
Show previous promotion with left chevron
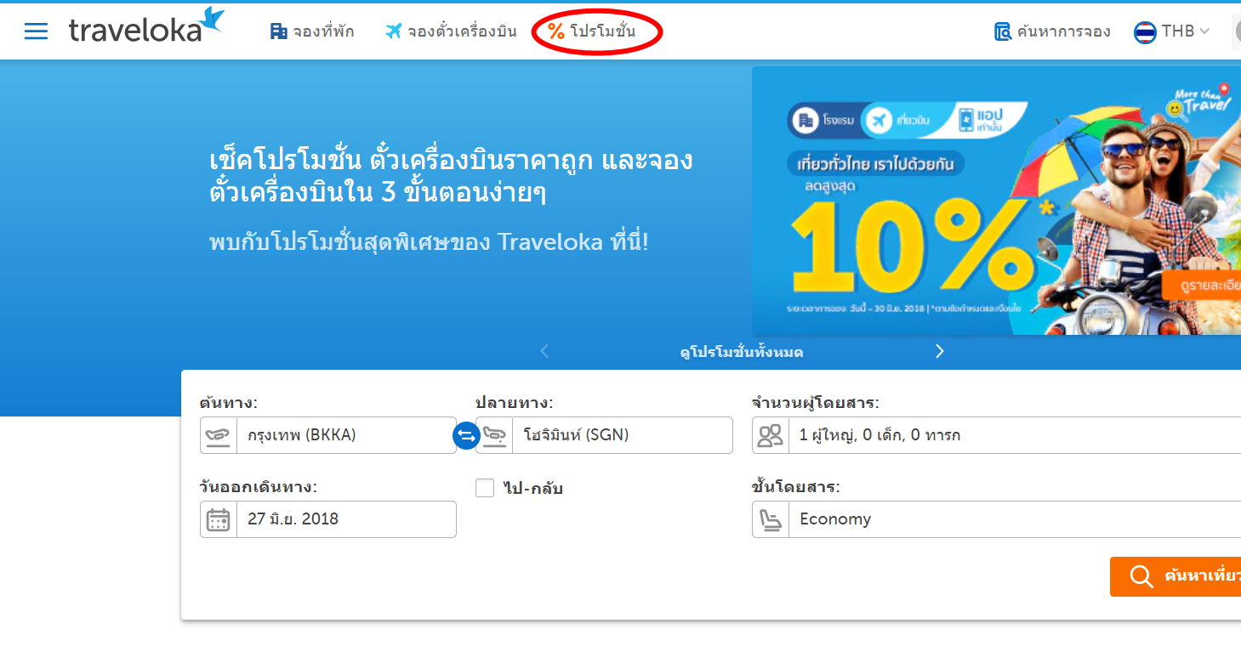[545, 351]
